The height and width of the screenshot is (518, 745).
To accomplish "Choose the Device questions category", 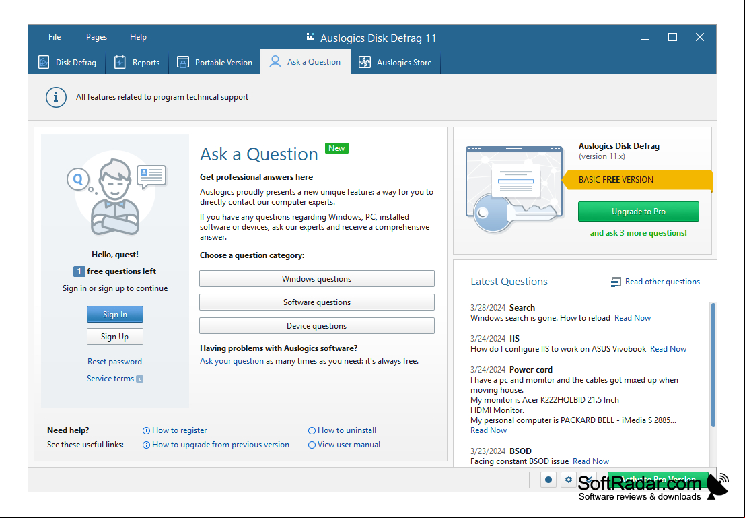I will (x=317, y=326).
